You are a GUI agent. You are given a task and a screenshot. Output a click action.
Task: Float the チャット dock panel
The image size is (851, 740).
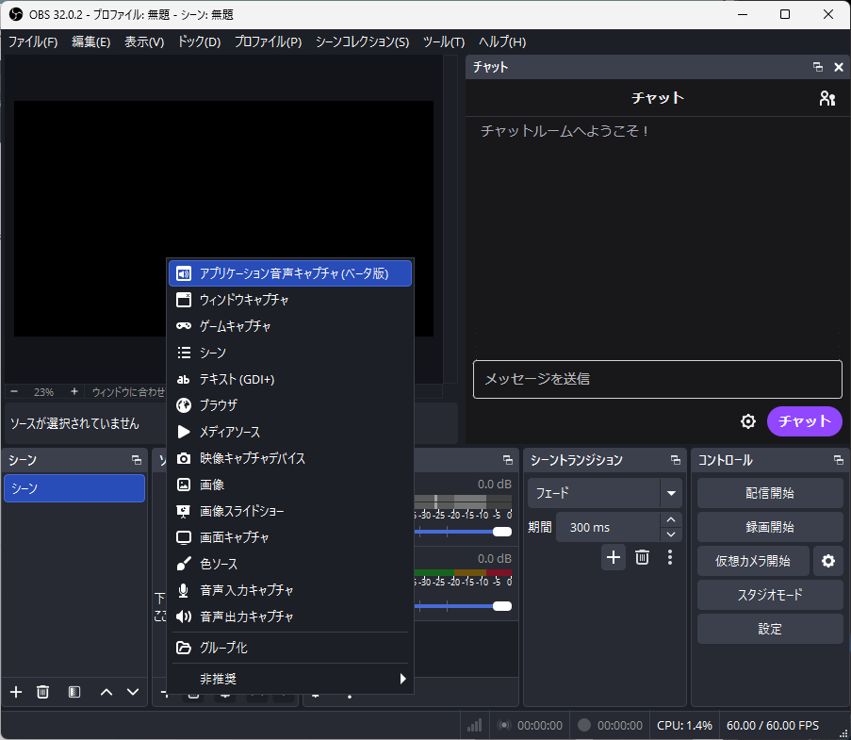pyautogui.click(x=818, y=67)
